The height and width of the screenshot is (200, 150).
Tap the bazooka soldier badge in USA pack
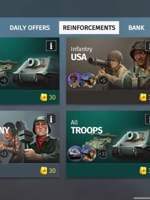point(89,80)
